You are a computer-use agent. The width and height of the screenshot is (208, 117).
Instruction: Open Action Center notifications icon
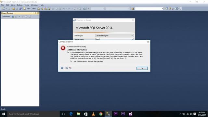coord(195,114)
